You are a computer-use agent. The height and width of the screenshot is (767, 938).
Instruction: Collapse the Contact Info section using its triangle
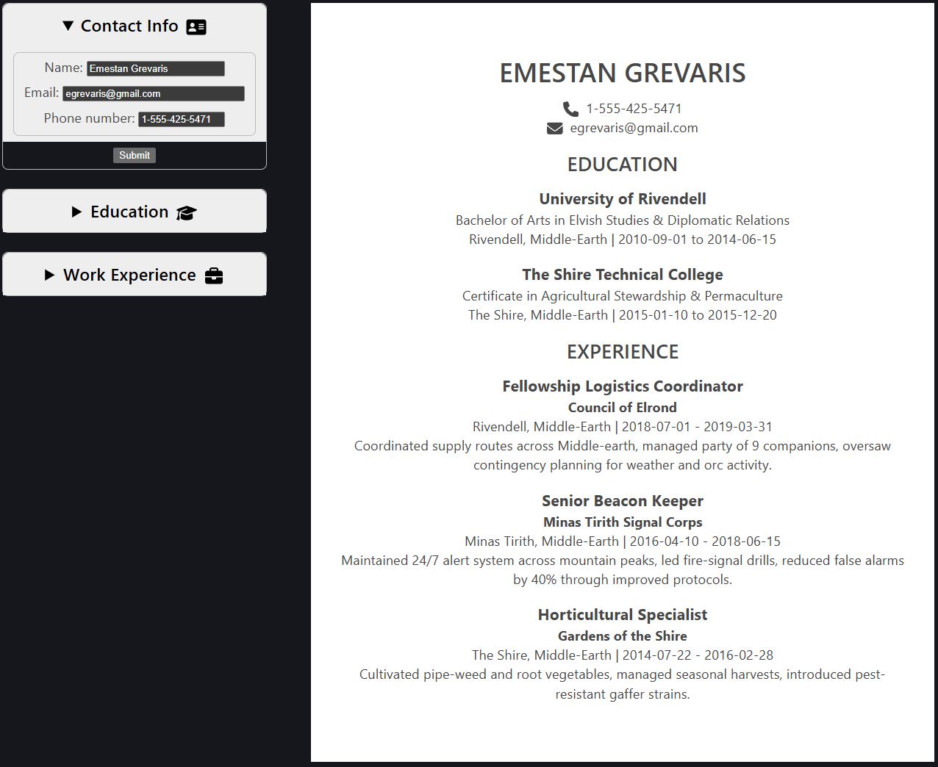point(68,26)
